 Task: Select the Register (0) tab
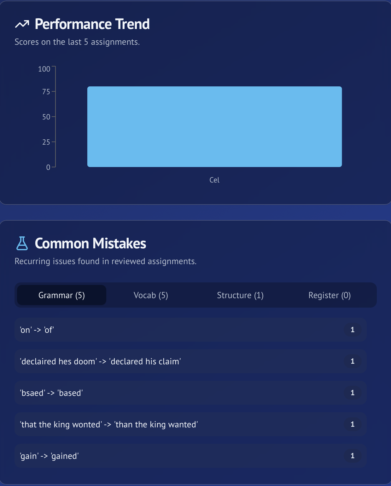click(330, 295)
